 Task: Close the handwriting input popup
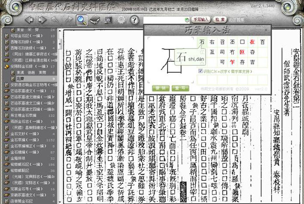(x=266, y=30)
